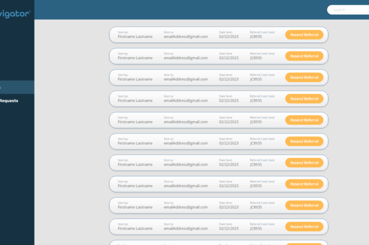Hit Resend Referral in the eighth row
The width and height of the screenshot is (369, 245).
click(x=304, y=184)
